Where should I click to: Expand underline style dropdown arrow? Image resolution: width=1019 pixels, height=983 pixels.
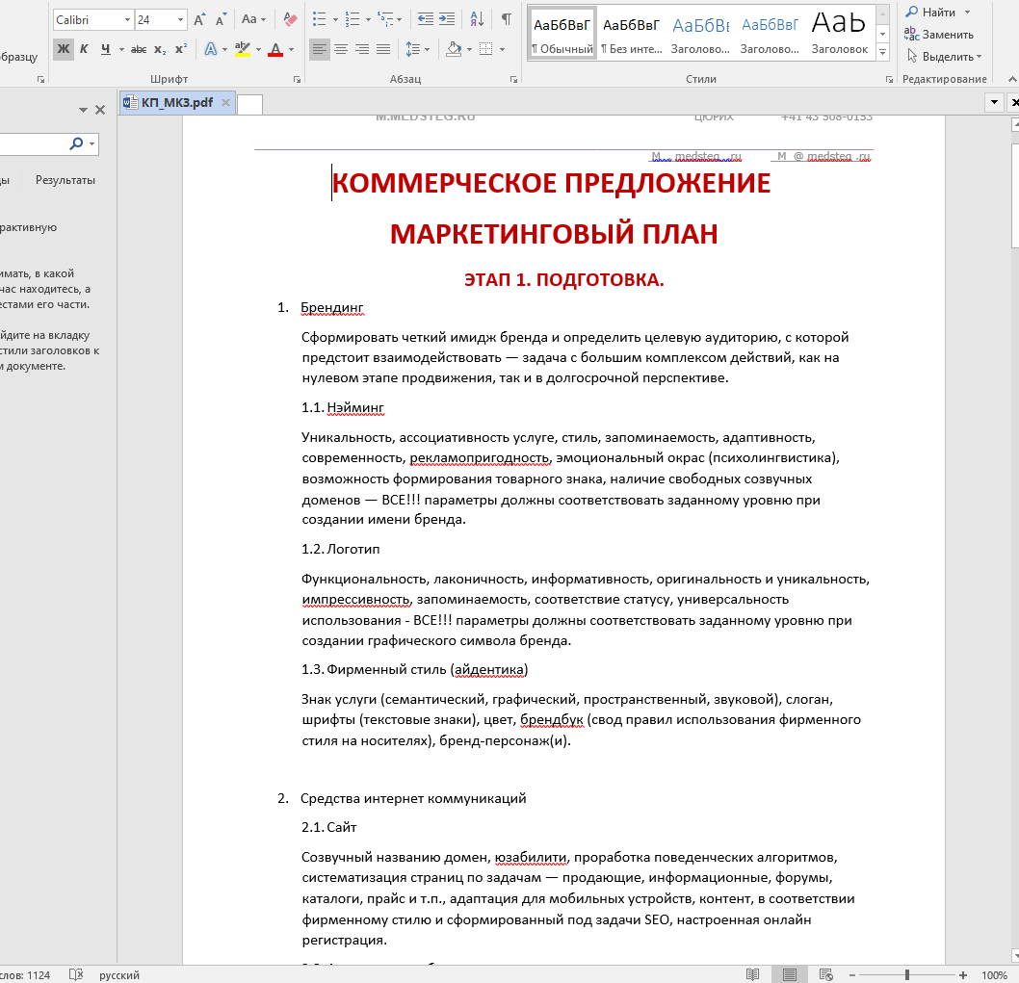pos(121,49)
